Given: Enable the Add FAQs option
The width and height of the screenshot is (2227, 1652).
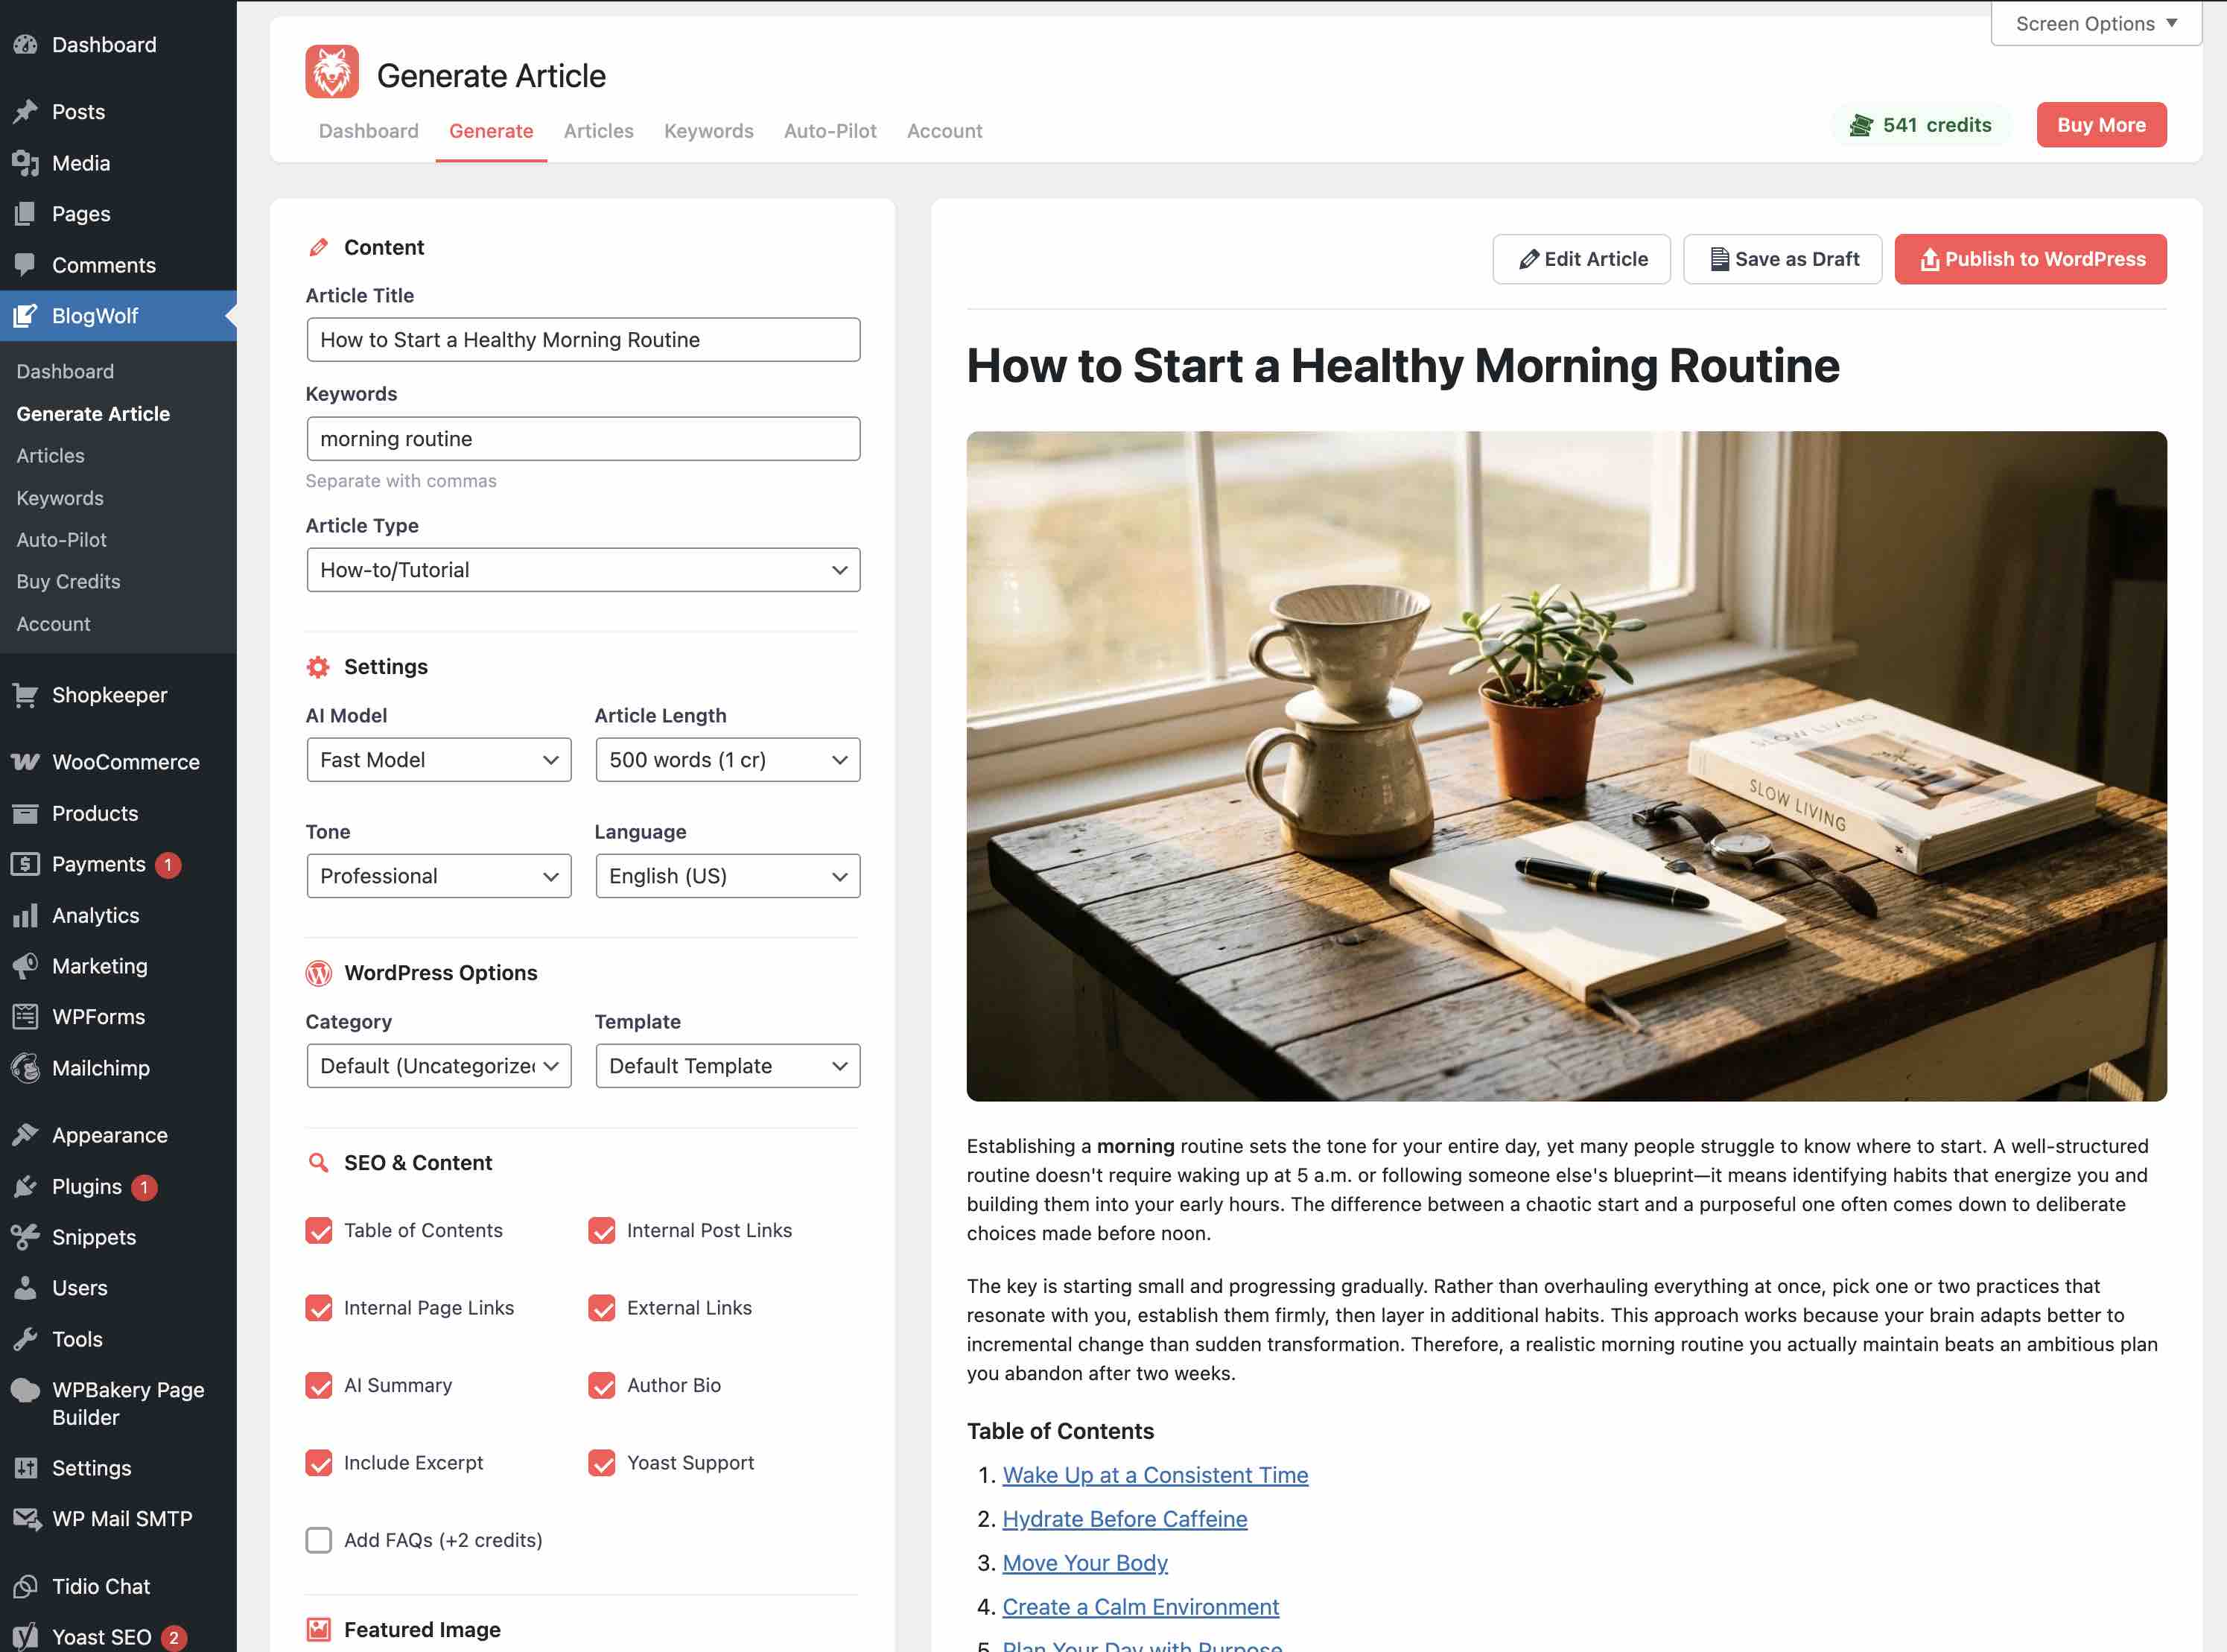Looking at the screenshot, I should (318, 1540).
